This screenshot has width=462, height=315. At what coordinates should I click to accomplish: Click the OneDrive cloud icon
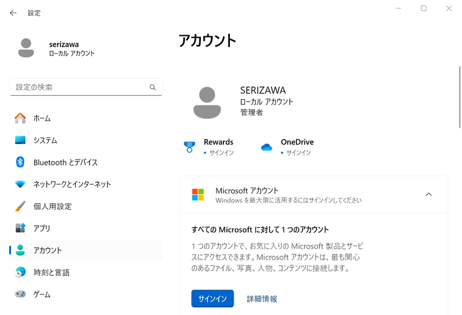click(x=267, y=147)
